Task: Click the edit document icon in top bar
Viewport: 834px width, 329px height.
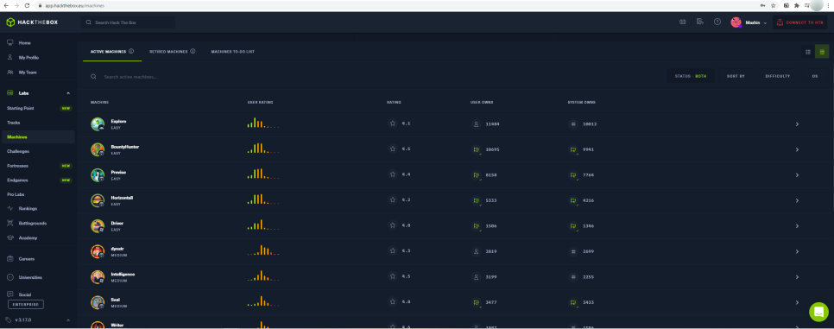Action: tap(700, 22)
